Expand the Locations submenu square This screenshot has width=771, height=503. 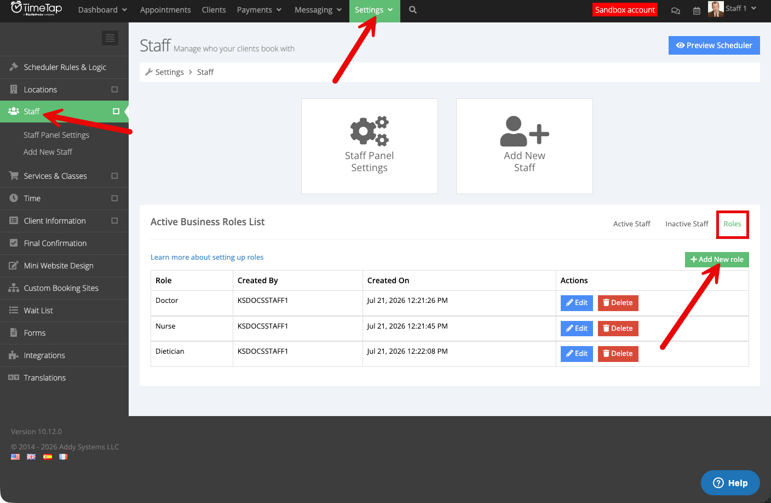click(x=114, y=89)
